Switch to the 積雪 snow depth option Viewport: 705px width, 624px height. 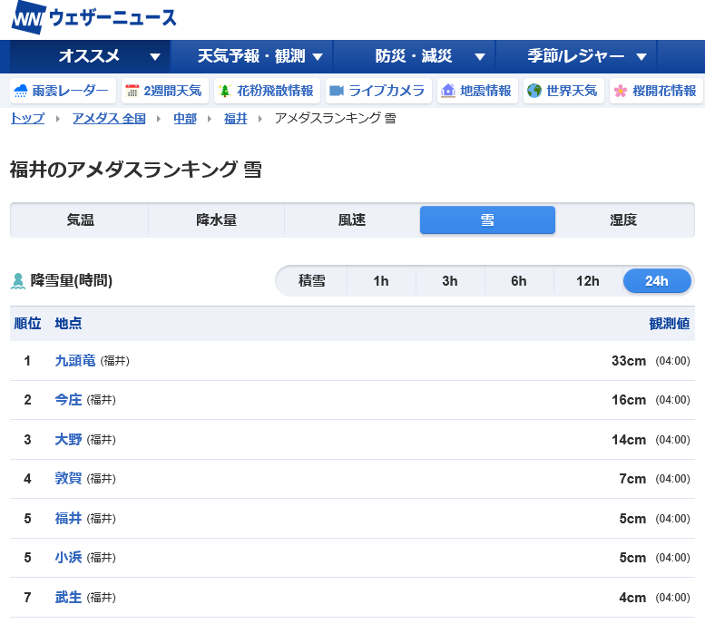(x=312, y=281)
